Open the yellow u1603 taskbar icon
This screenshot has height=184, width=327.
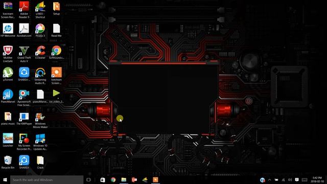click(145, 179)
